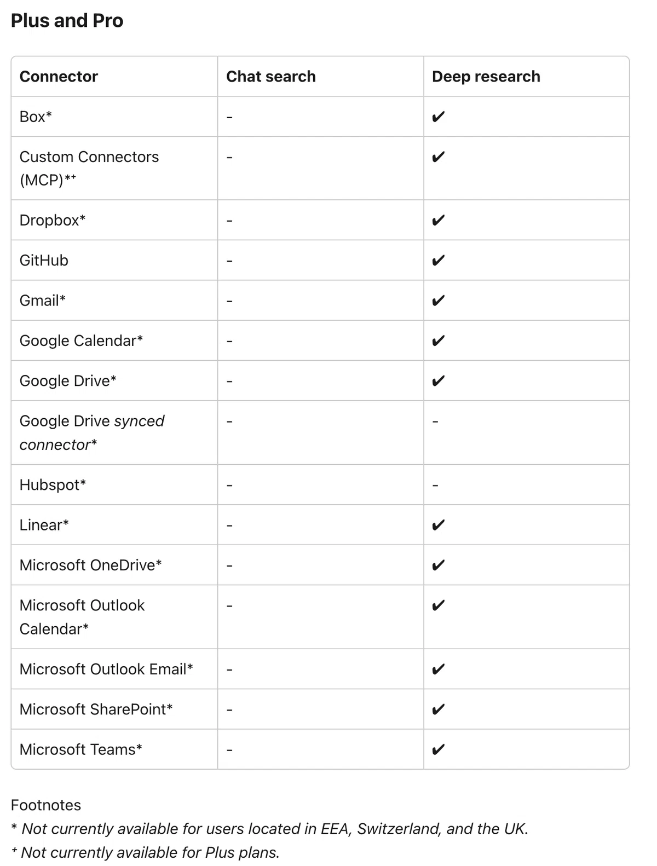Click the GitHub row's Deep research checkmark
This screenshot has height=866, width=657.
(438, 260)
